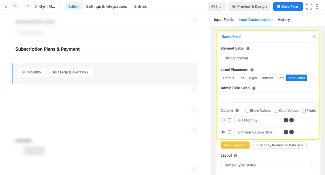Set label placement to Left
325x175 pixels.
[281, 78]
